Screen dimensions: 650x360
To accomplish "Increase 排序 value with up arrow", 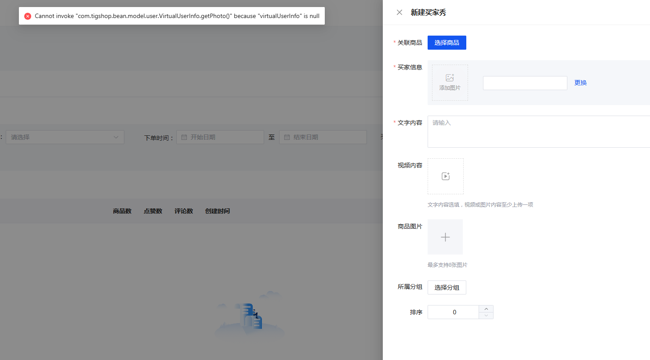I will point(486,309).
